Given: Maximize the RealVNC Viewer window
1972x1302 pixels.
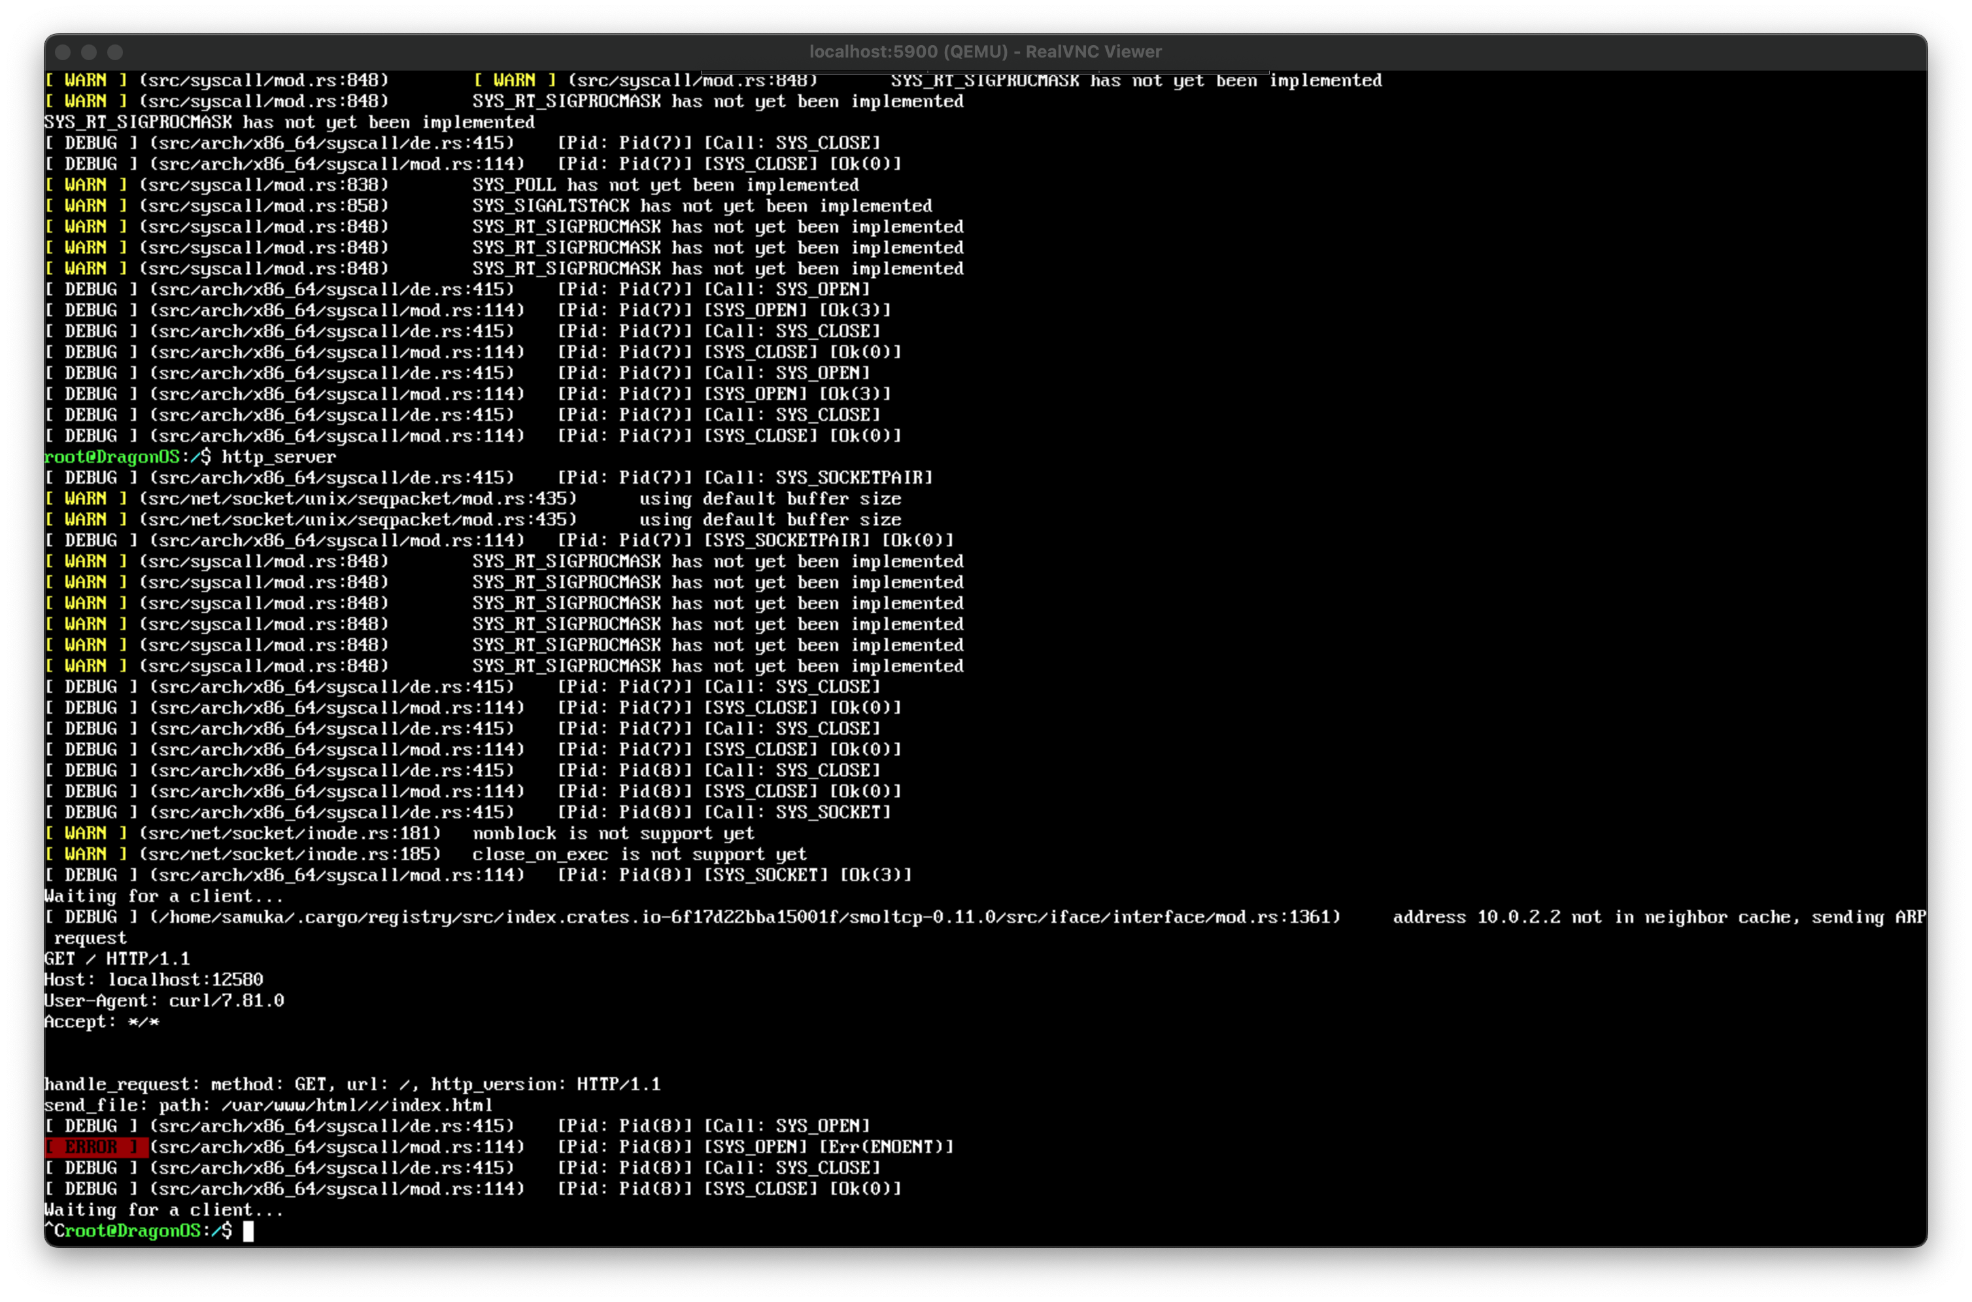Looking at the screenshot, I should (116, 52).
